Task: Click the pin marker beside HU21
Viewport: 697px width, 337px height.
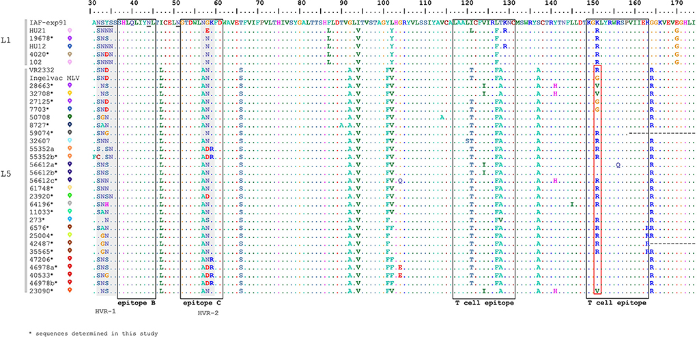Action: pyautogui.click(x=70, y=31)
